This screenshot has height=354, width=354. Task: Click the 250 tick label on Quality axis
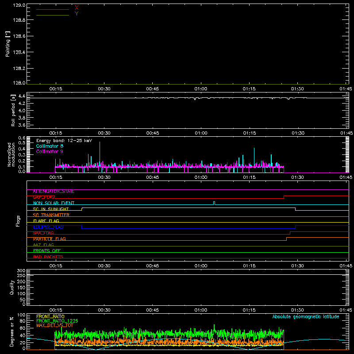tap(21, 276)
